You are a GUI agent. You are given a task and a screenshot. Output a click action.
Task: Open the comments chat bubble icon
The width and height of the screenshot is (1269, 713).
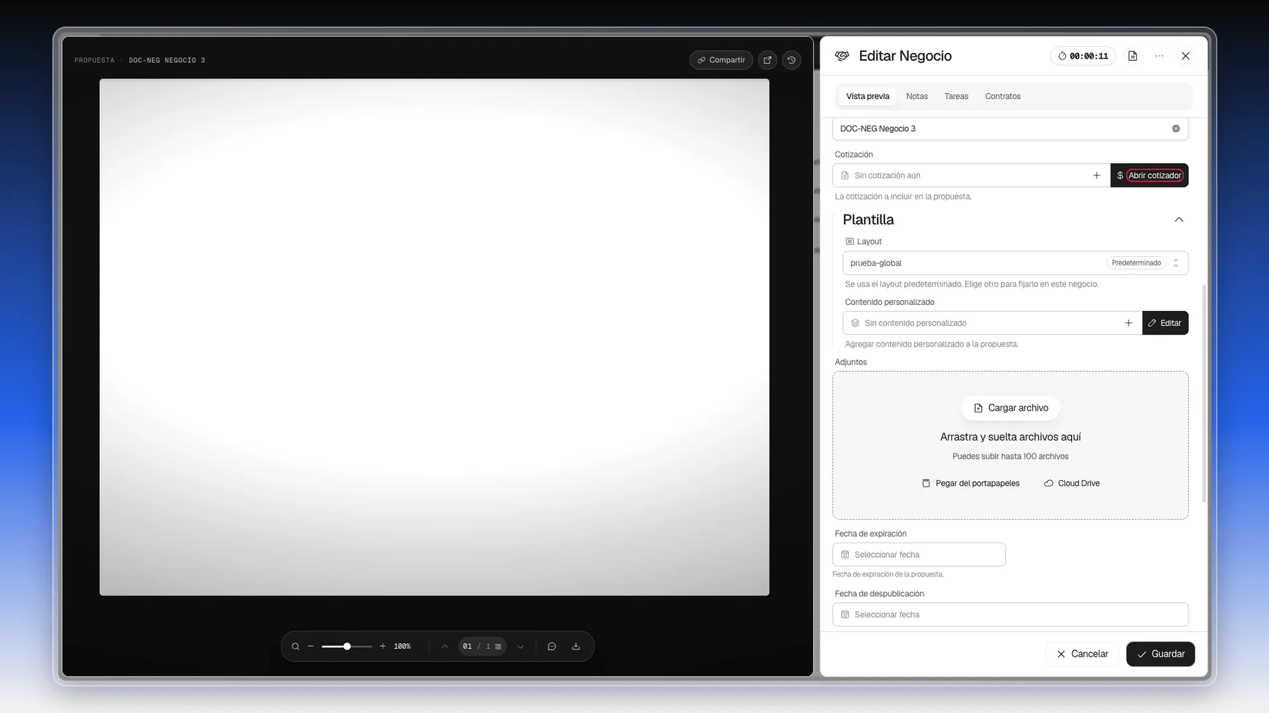click(552, 646)
